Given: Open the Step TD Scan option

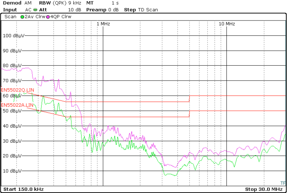Looking at the screenshot, I should click(x=141, y=10).
